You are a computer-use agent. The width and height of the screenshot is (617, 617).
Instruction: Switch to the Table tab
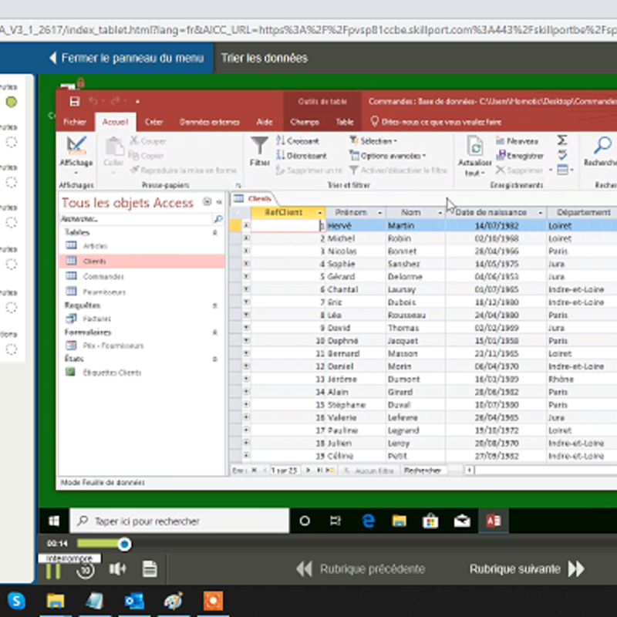[344, 122]
